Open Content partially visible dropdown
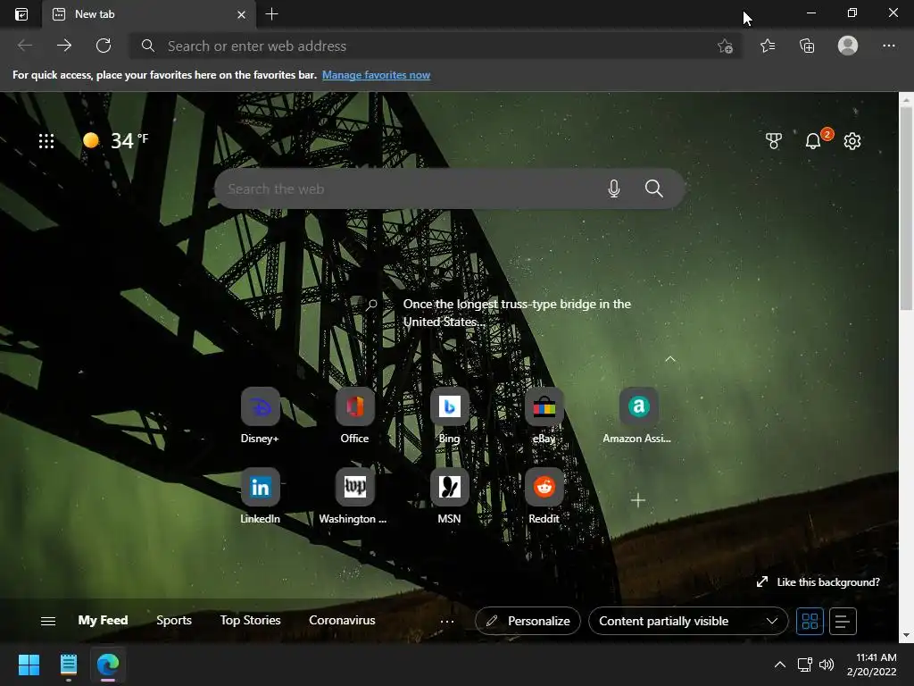Viewport: 914px width, 686px height. pyautogui.click(x=688, y=621)
